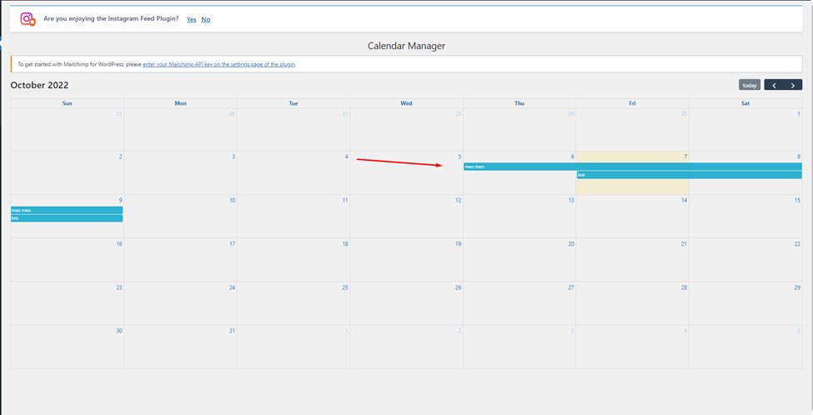Select October 8 day number
The image size is (813, 415).
[x=799, y=157]
